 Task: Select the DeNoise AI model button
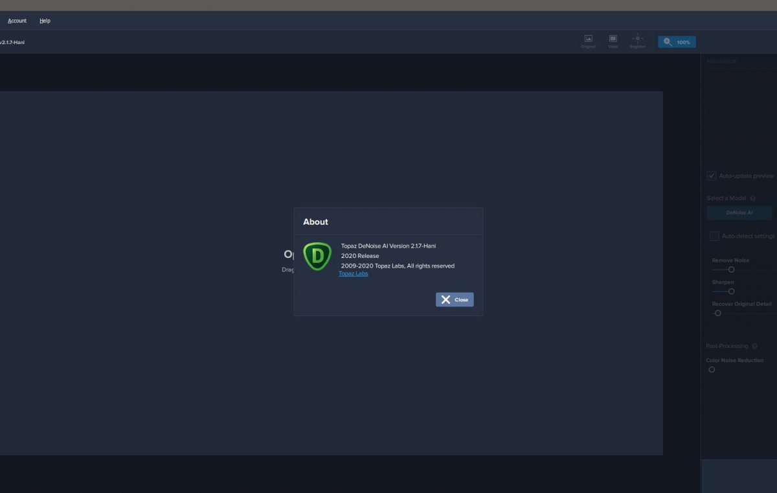point(739,212)
